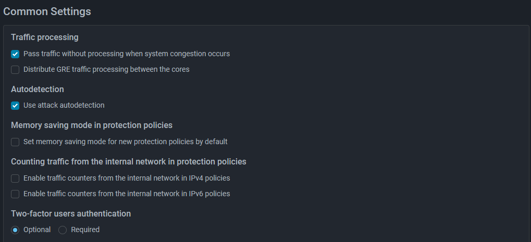Enable the IPv6 internal traffic counters checkbox
Image resolution: width=531 pixels, height=242 pixels.
pyautogui.click(x=15, y=194)
